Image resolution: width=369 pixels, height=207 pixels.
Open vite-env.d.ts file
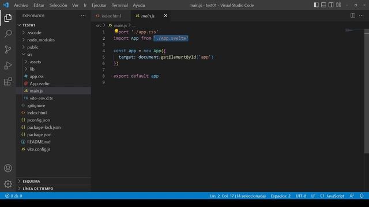click(x=54, y=98)
